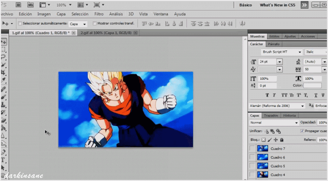Image resolution: width=328 pixels, height=181 pixels.
Task: Click the baseline shift 0 pt field
Action: click(x=267, y=86)
